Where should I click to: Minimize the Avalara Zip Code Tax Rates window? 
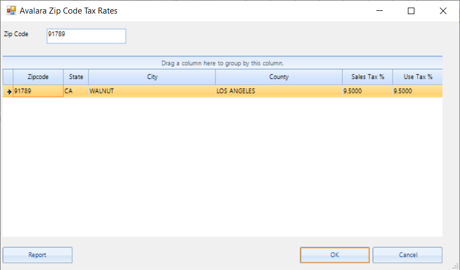point(380,11)
